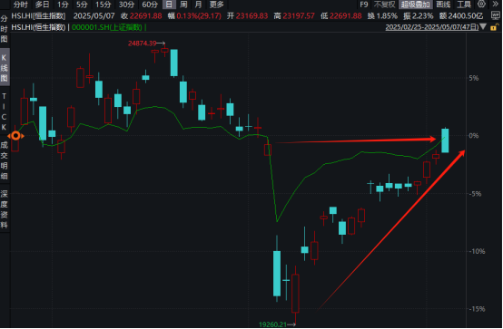Click the 0% axis label
Image resolution: width=503 pixels, height=329 pixels.
pyautogui.click(x=474, y=136)
